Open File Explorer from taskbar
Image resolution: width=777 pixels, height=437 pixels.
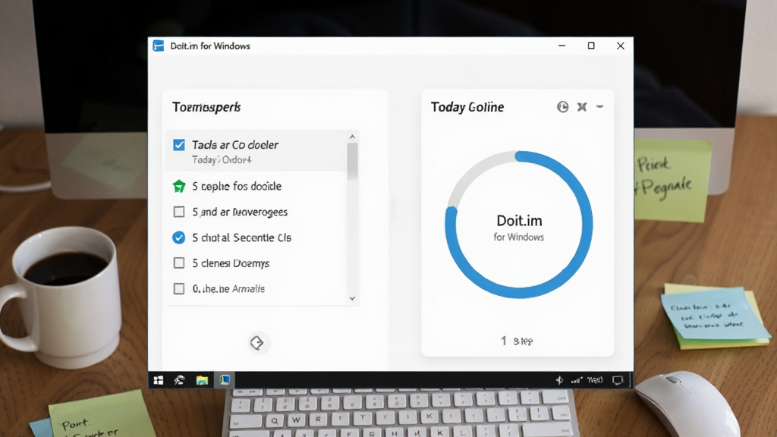202,380
